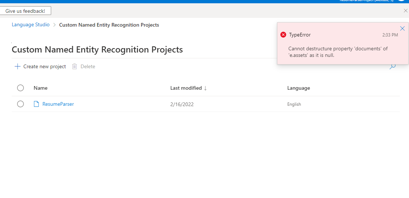Click the 2/16/2022 date cell

click(x=182, y=104)
